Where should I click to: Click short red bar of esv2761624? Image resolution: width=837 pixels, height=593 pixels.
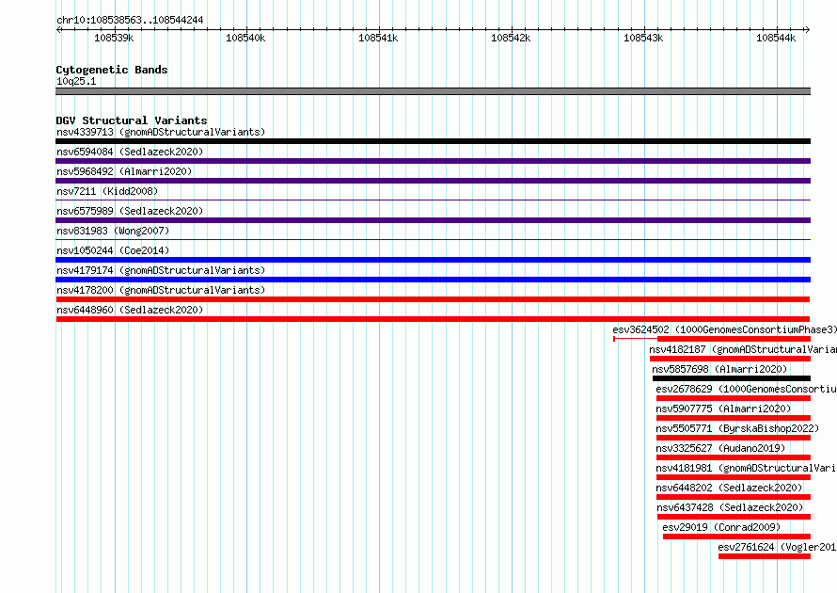click(765, 556)
